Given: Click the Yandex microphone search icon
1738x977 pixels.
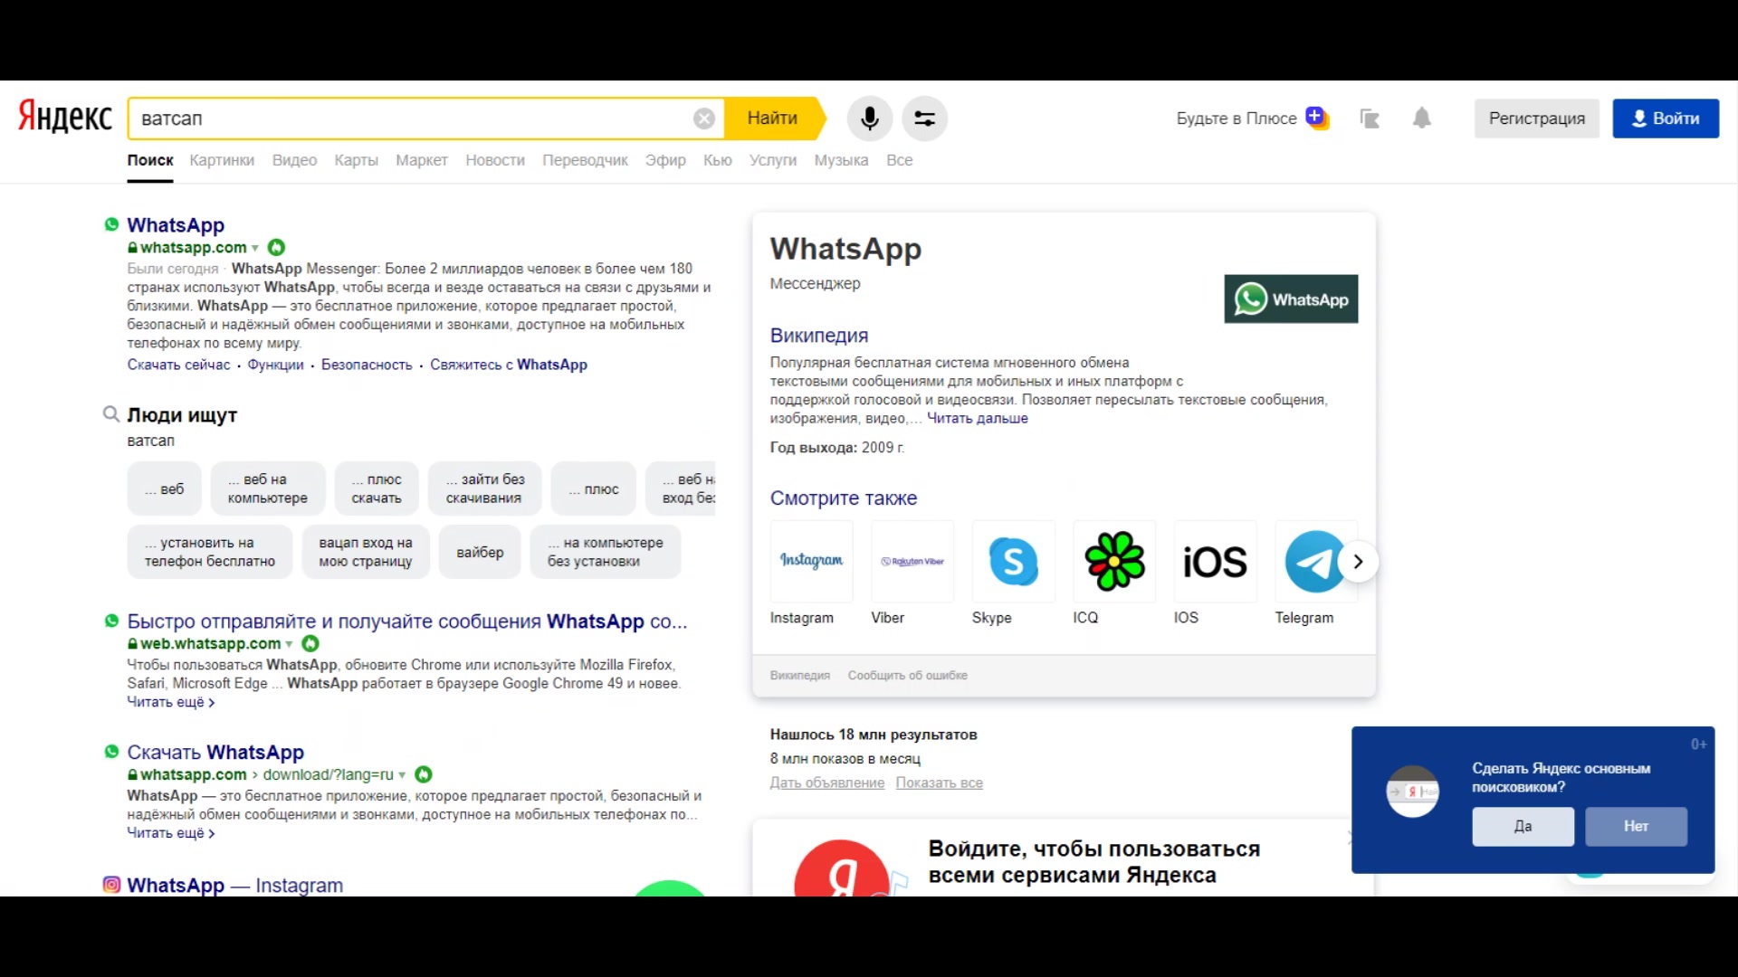Looking at the screenshot, I should (x=869, y=119).
